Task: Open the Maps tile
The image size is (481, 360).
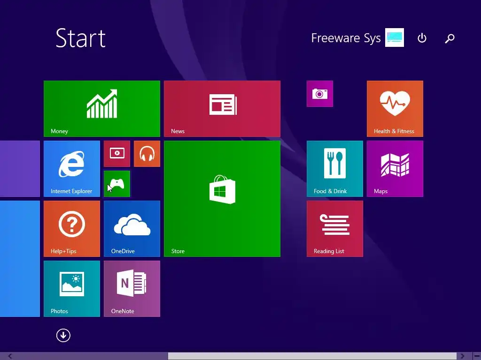Action: point(395,169)
